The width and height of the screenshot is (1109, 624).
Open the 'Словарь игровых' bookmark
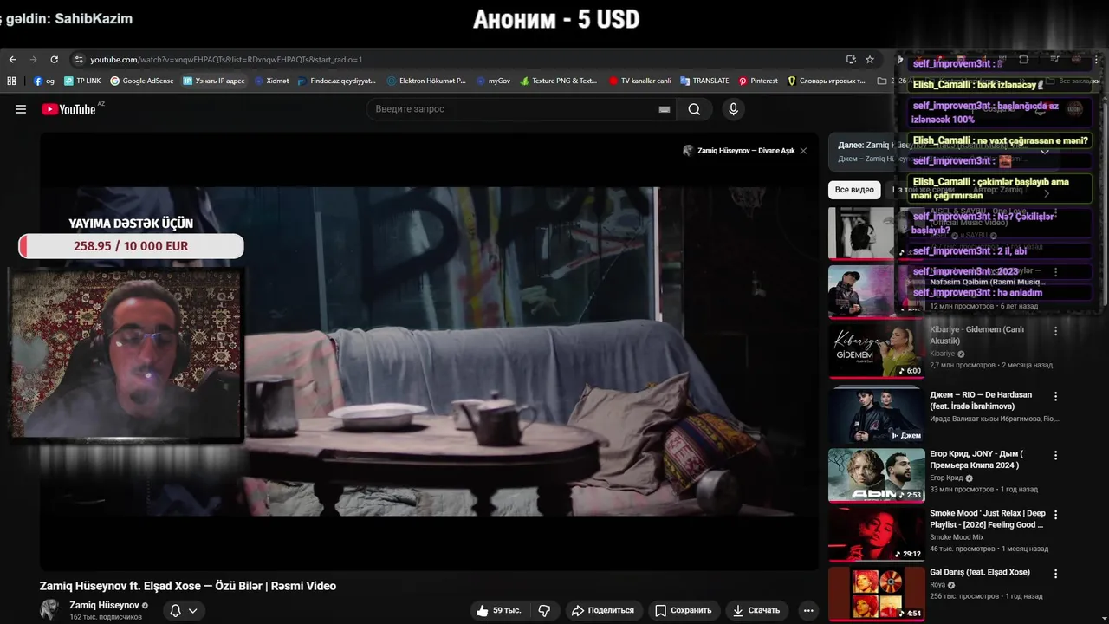827,81
